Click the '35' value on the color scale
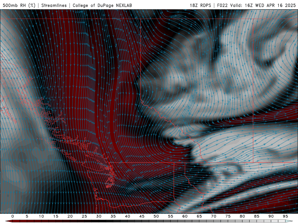Viewport: 298px width, 223px height. [113, 216]
